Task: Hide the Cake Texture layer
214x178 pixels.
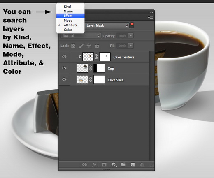Action: coord(64,57)
